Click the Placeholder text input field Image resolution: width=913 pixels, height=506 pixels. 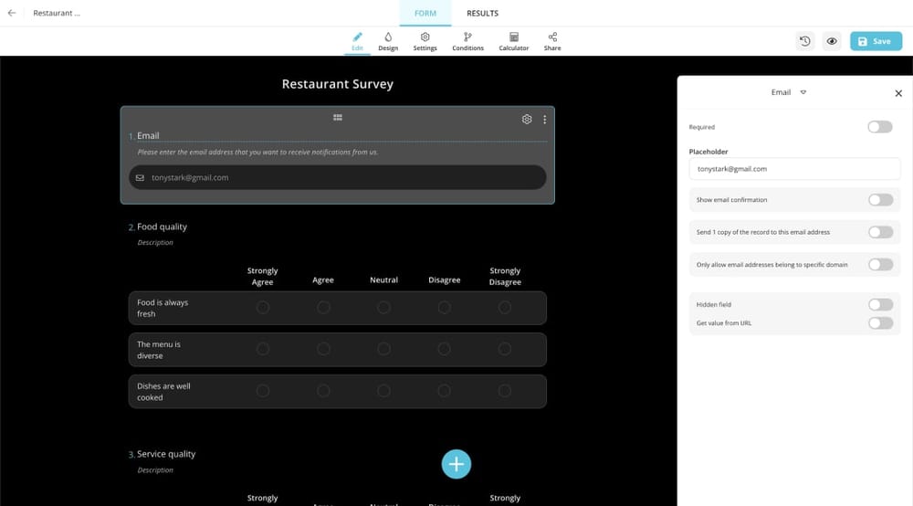click(x=794, y=169)
